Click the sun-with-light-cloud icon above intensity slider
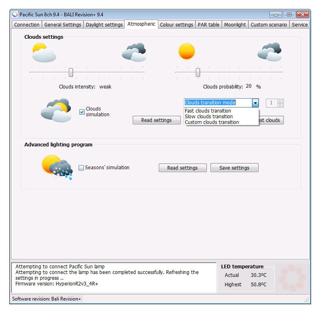Viewport: 320px width, 314px height. (x=44, y=52)
